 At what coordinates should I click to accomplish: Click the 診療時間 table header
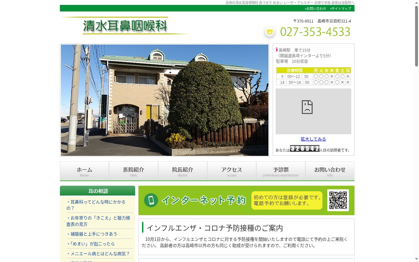(295, 70)
